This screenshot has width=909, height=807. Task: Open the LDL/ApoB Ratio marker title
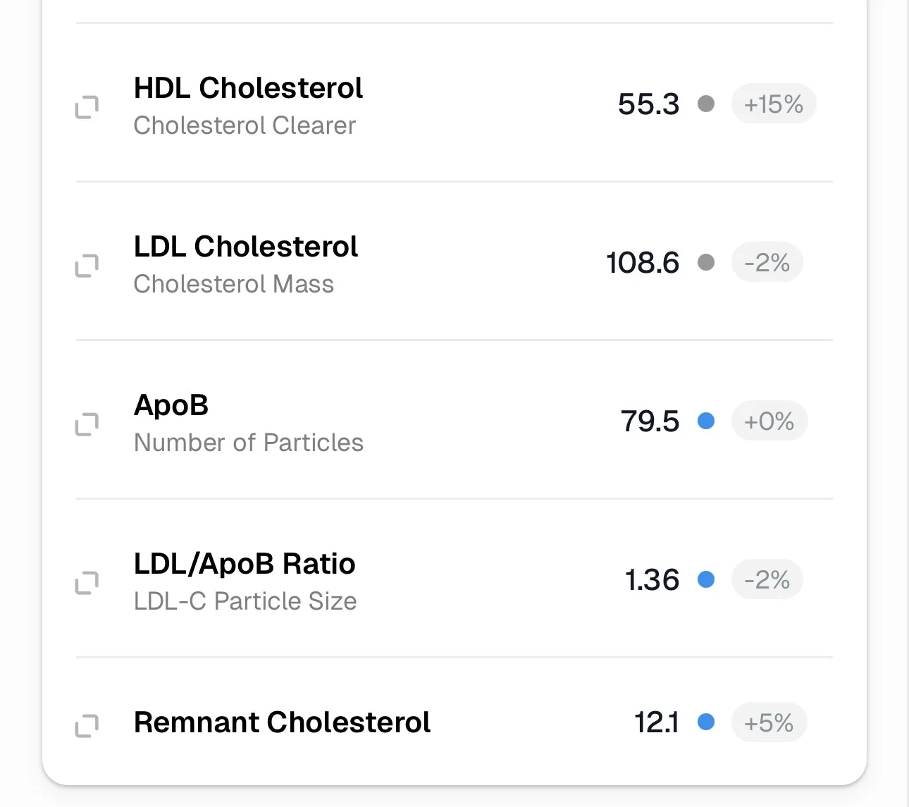tap(245, 565)
